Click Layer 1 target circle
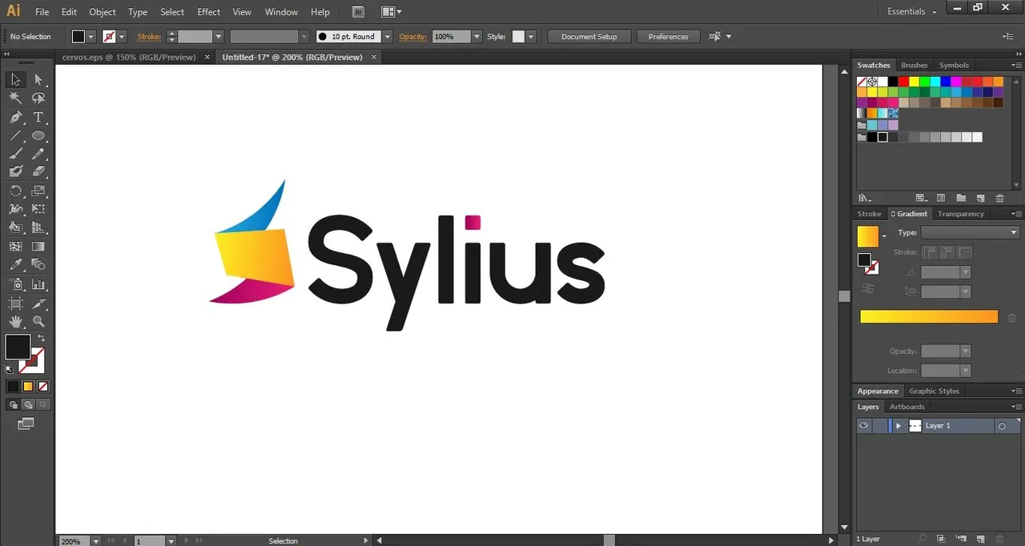 [1002, 426]
